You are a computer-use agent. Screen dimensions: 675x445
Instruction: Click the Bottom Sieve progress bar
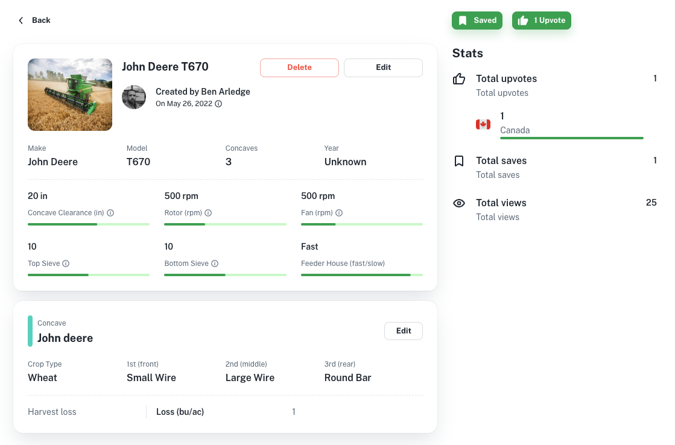[x=225, y=275]
